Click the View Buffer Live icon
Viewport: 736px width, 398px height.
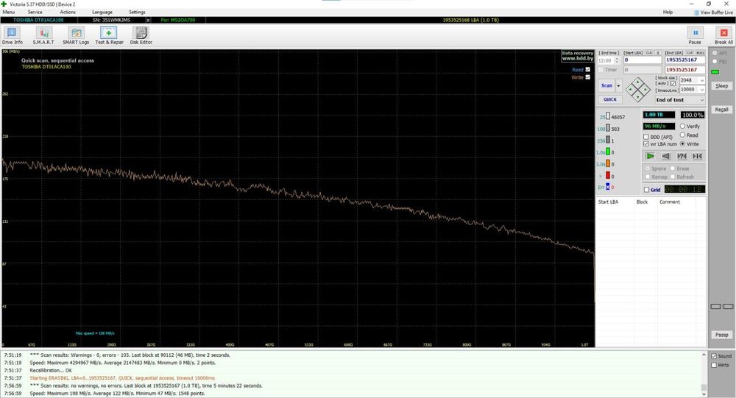coord(696,13)
